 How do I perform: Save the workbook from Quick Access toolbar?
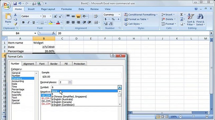(x=15, y=4)
